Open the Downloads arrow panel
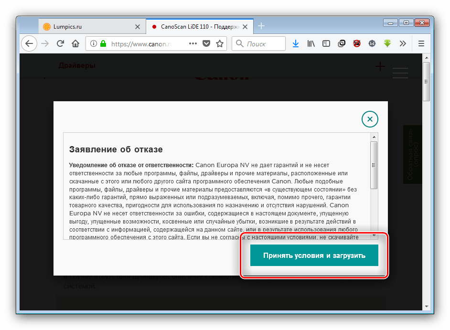This screenshot has height=330, width=450. click(296, 44)
